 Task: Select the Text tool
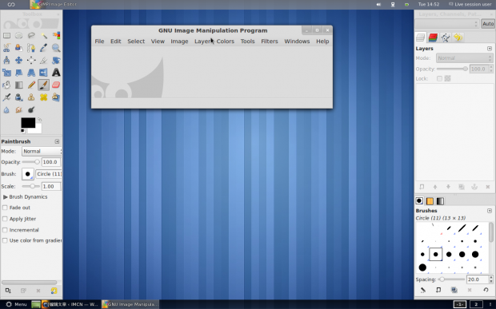56,73
